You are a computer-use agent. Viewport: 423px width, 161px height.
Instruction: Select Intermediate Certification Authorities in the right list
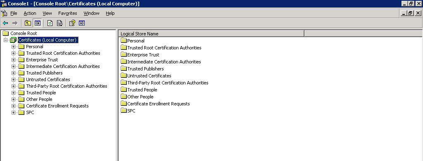pyautogui.click(x=164, y=61)
